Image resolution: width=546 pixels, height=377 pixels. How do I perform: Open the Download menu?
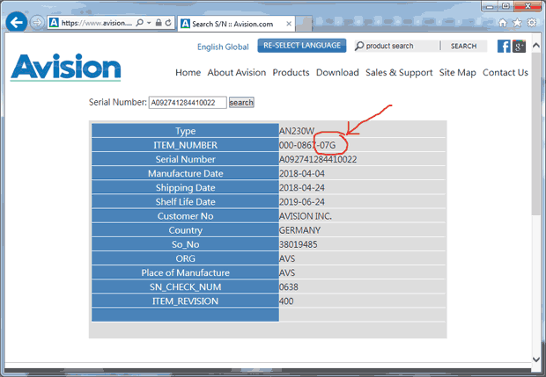337,73
